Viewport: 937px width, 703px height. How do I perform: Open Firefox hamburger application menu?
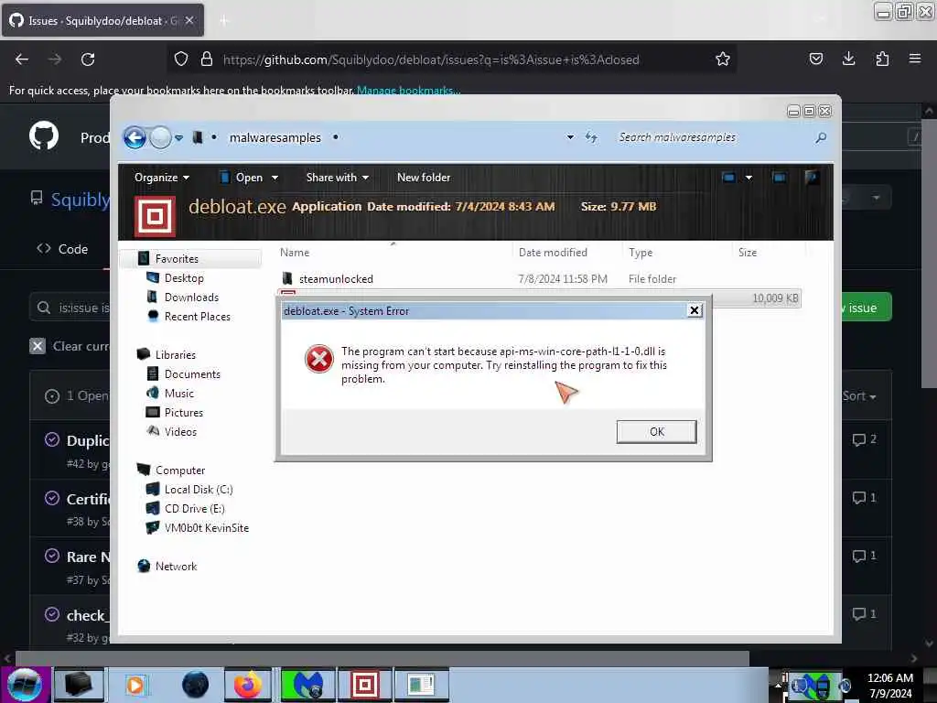point(915,59)
